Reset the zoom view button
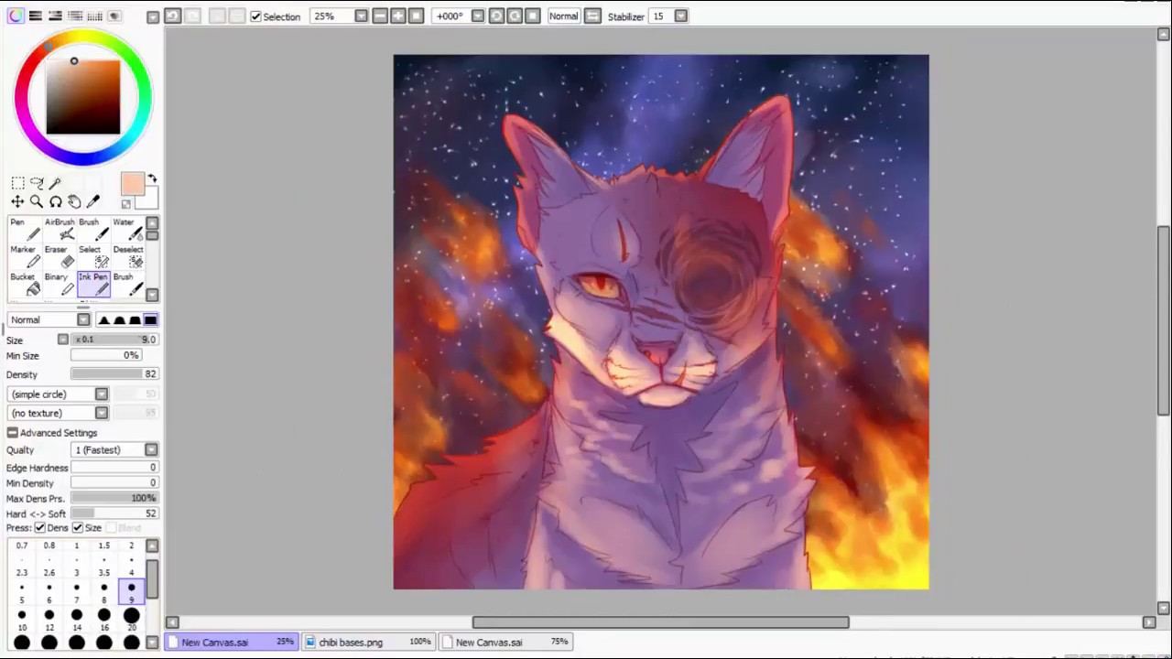 417,16
